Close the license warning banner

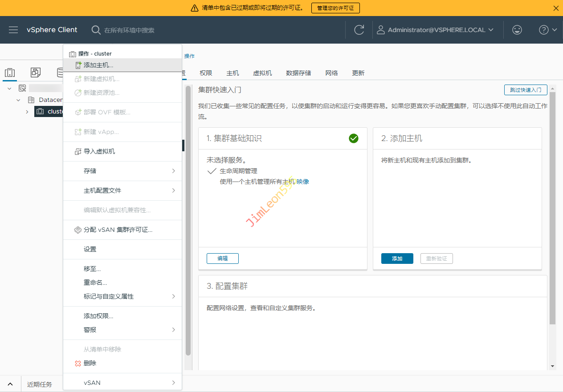[556, 8]
